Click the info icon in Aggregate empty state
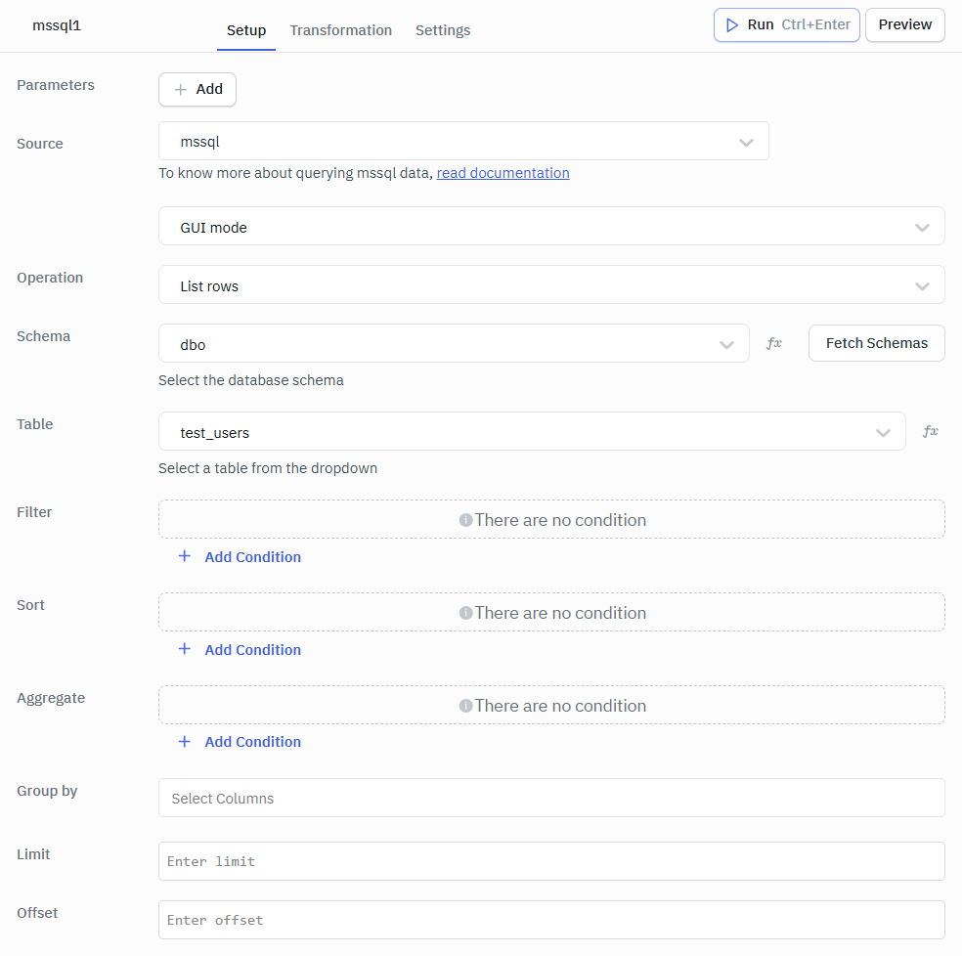 point(465,706)
